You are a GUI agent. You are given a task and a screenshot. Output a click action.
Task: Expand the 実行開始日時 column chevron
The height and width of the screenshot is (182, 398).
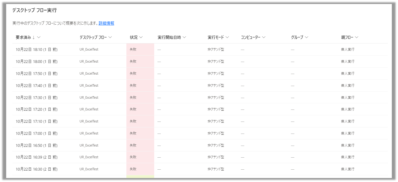184,37
